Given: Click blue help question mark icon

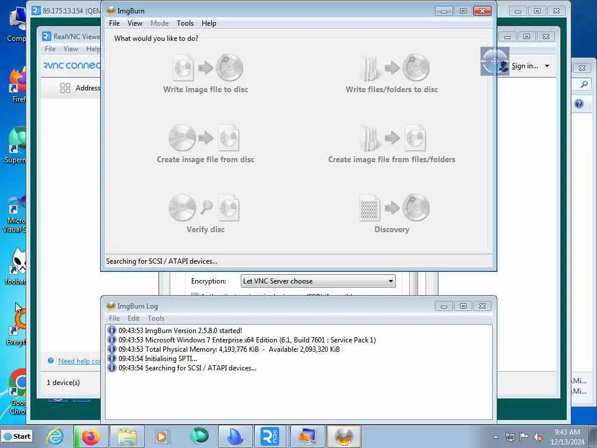Looking at the screenshot, I should [x=579, y=104].
